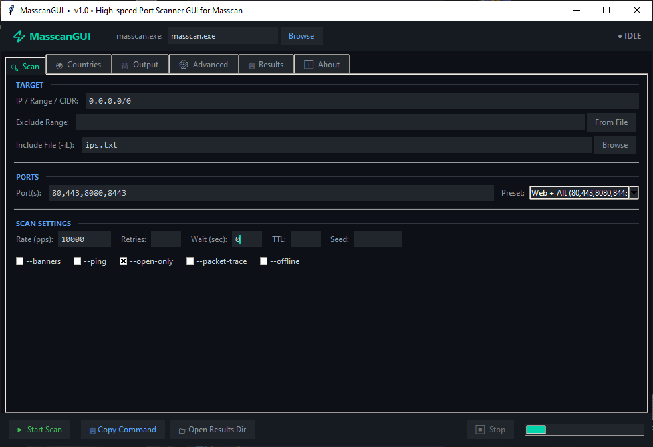Click the Preset: label

click(x=513, y=193)
